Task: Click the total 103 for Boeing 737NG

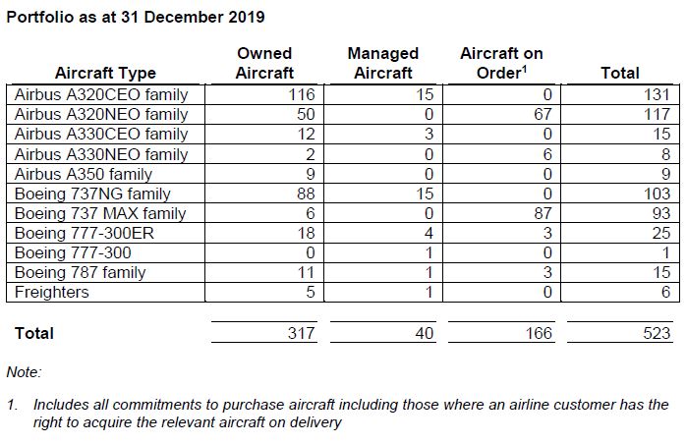Action: pos(657,194)
